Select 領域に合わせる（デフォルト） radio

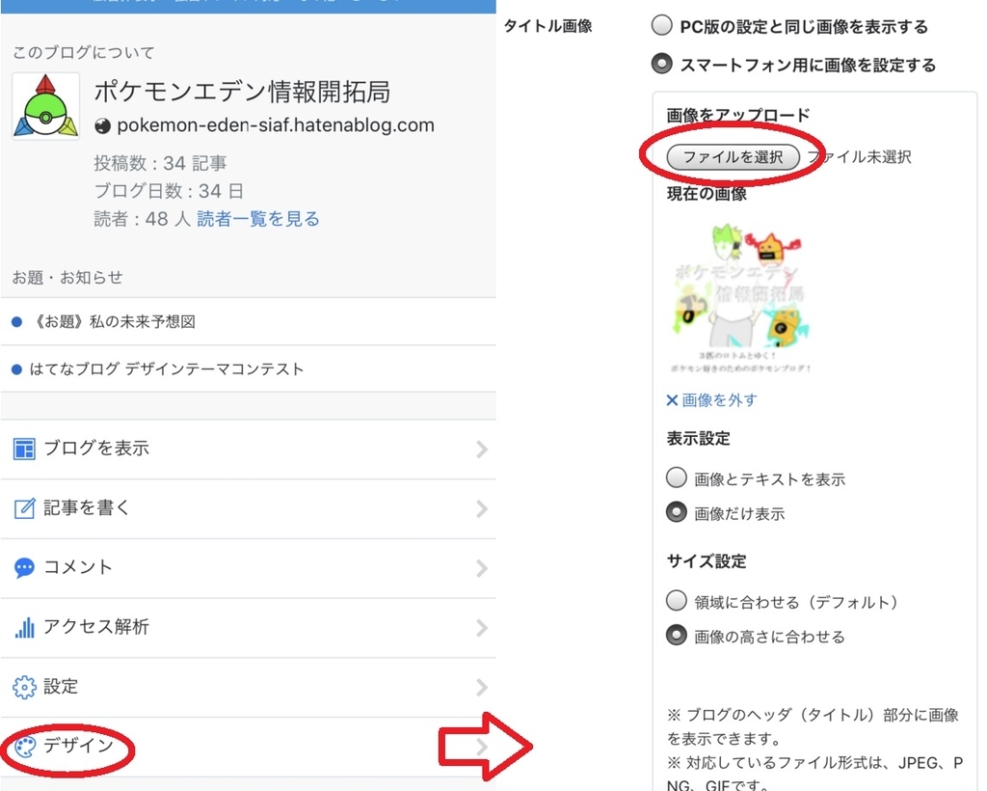(676, 600)
